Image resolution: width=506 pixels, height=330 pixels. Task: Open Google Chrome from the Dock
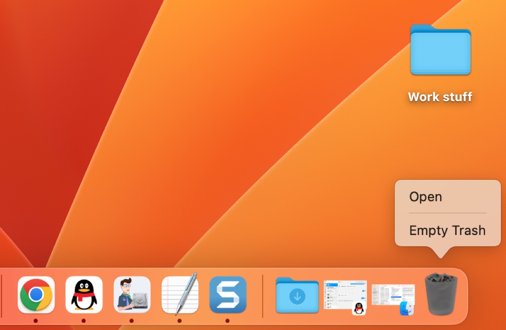point(36,295)
